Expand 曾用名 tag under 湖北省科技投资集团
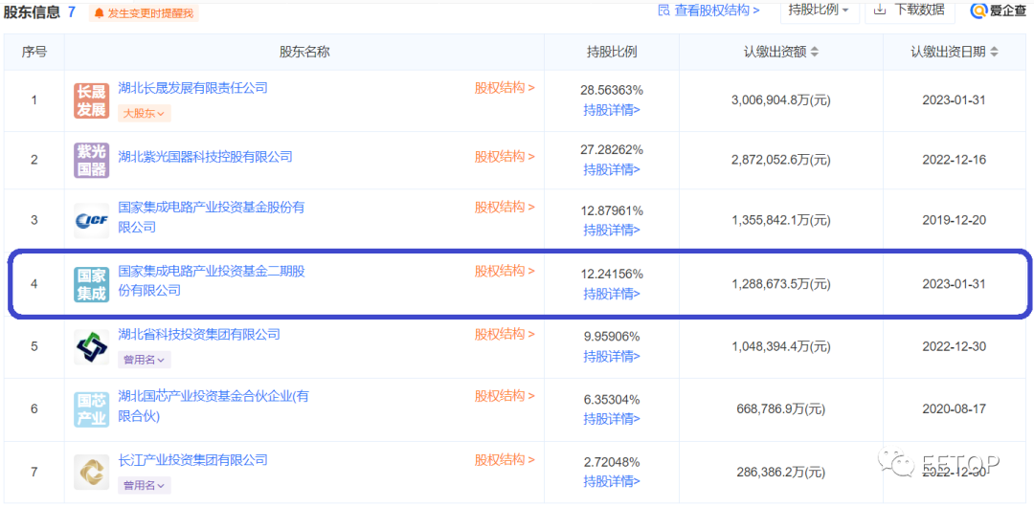The height and width of the screenshot is (507, 1034). pos(145,360)
